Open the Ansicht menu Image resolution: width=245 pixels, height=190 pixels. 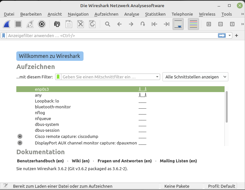point(55,14)
